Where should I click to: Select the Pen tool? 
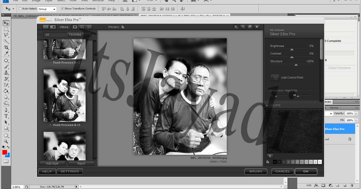6,110
